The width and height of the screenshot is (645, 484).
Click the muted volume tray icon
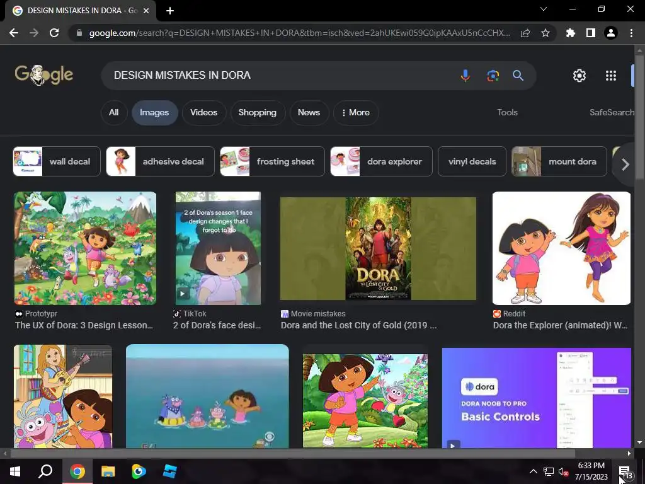click(x=563, y=472)
